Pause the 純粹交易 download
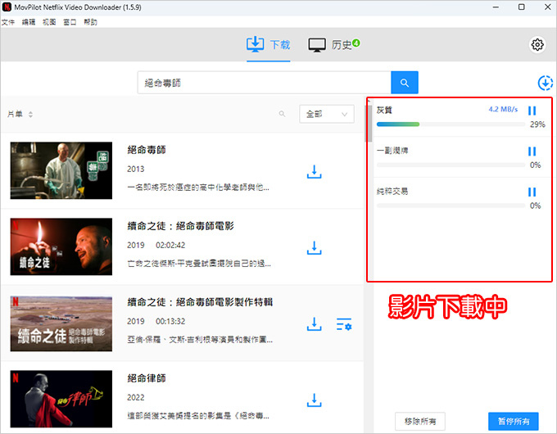Screen dimensions: 557x434 [532, 192]
